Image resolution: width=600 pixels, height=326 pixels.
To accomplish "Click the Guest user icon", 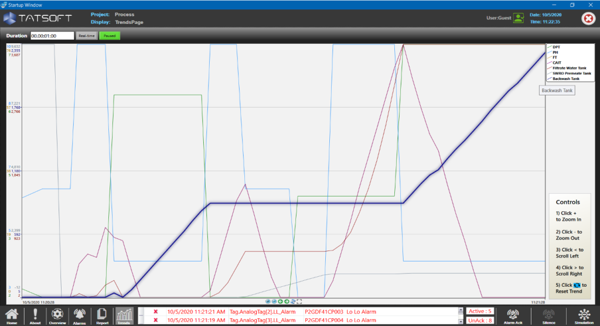I will [518, 18].
